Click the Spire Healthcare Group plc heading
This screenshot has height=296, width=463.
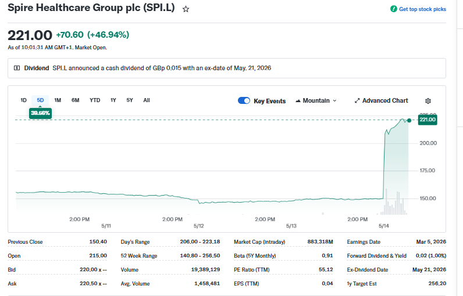91,8
